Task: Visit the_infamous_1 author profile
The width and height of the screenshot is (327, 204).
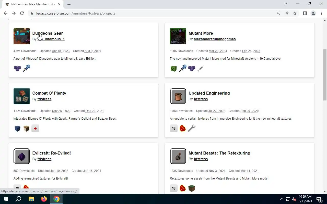Action: point(51,39)
